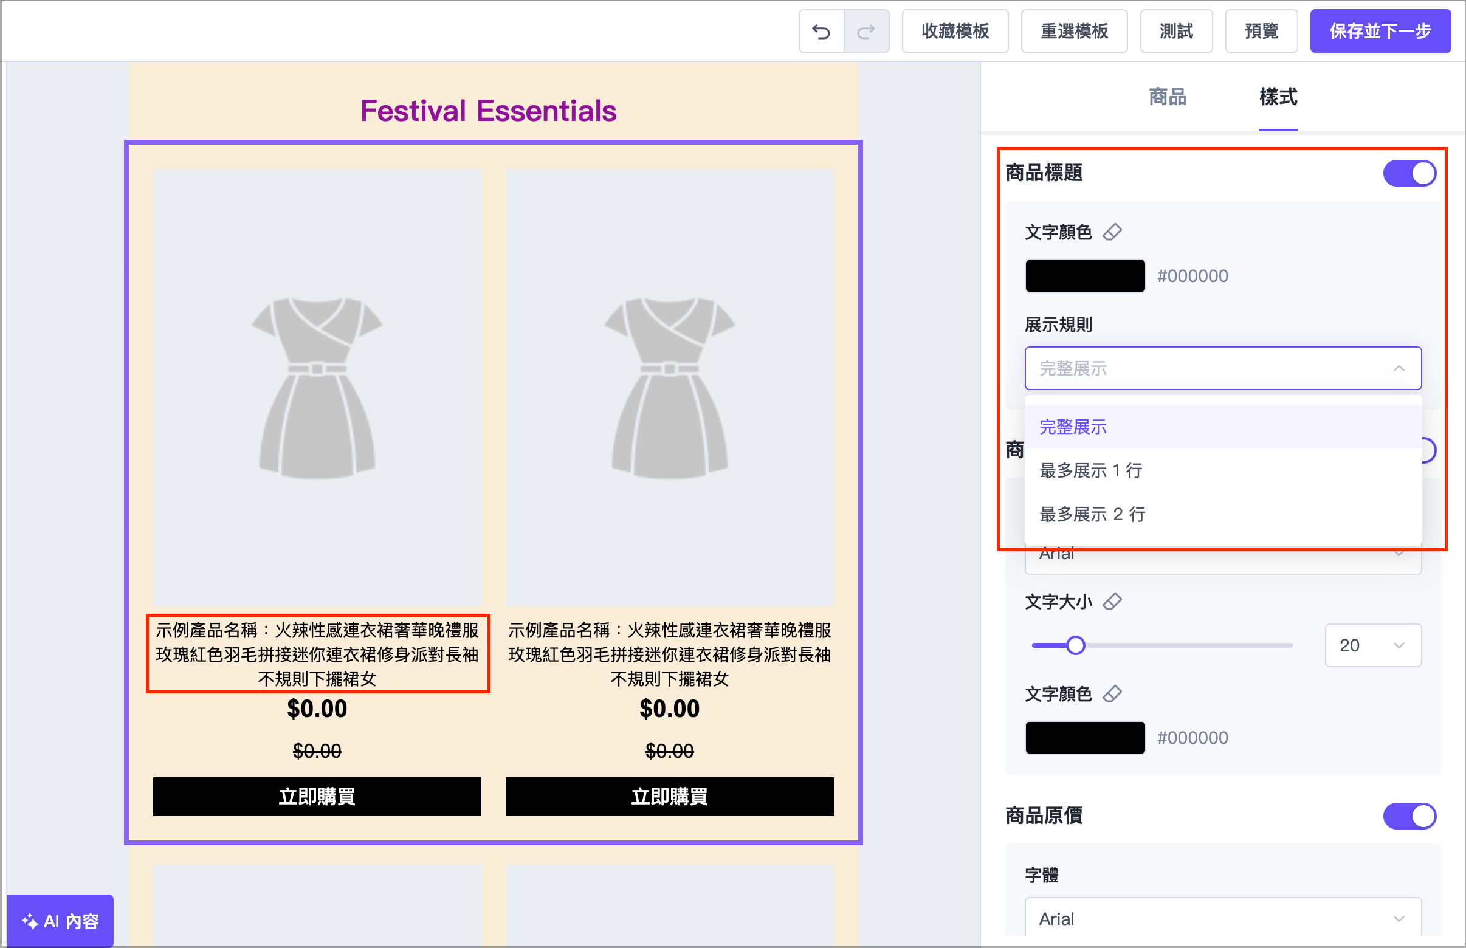1466x948 pixels.
Task: Click 立即購買 on the left product card
Action: 317,796
